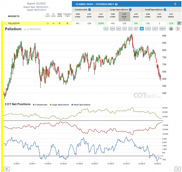Sort by Large Speculators COT EXTR column
Image resolution: width=182 pixels, height=172 pixels.
pyautogui.click(x=124, y=16)
